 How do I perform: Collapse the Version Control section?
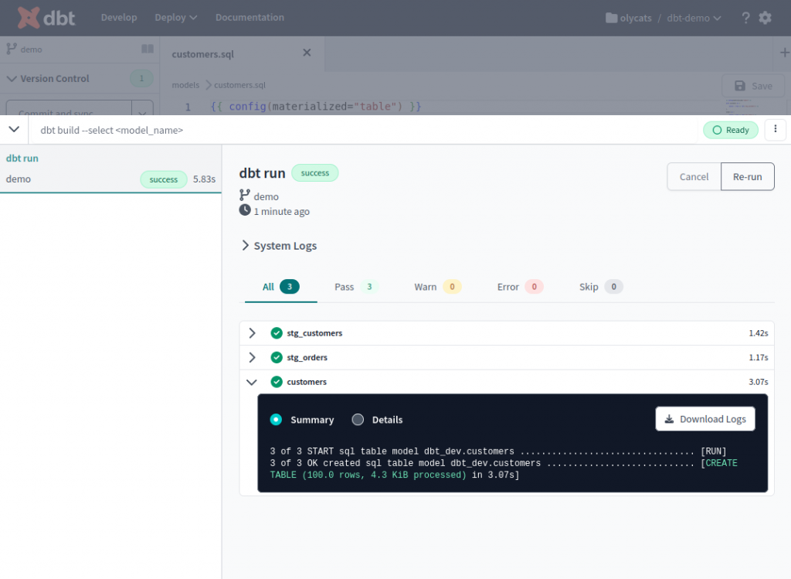coord(12,78)
